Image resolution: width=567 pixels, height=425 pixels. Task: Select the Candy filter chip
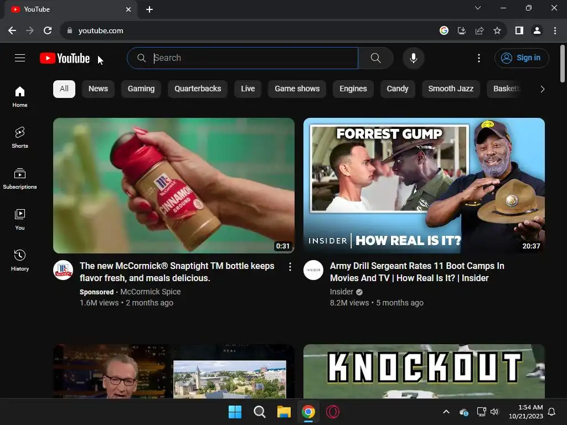tap(398, 89)
